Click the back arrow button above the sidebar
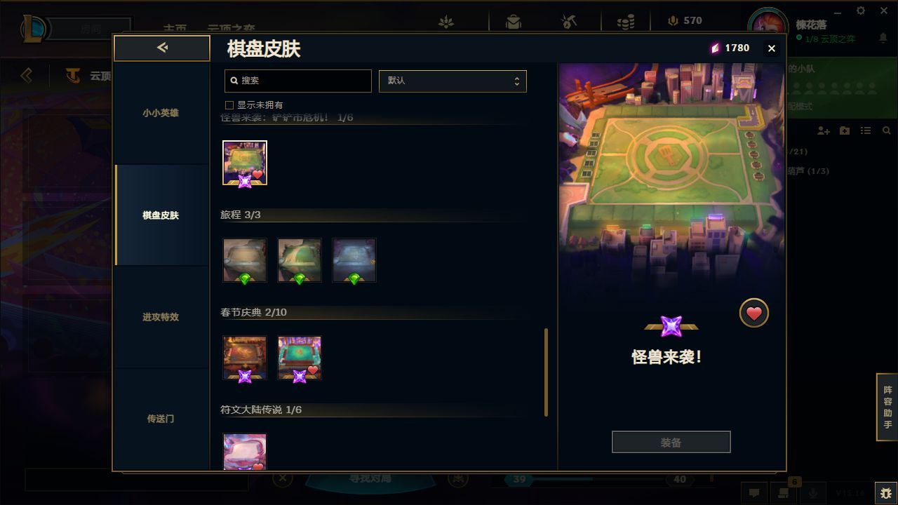Viewport: 898px width, 505px height. coord(162,48)
